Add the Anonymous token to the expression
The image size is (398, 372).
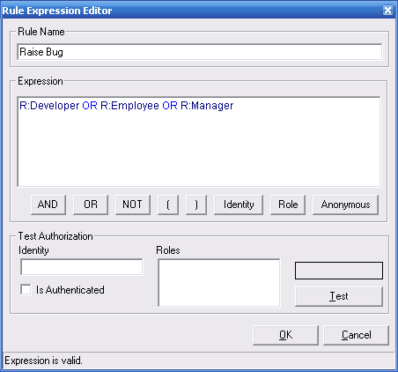tap(345, 205)
